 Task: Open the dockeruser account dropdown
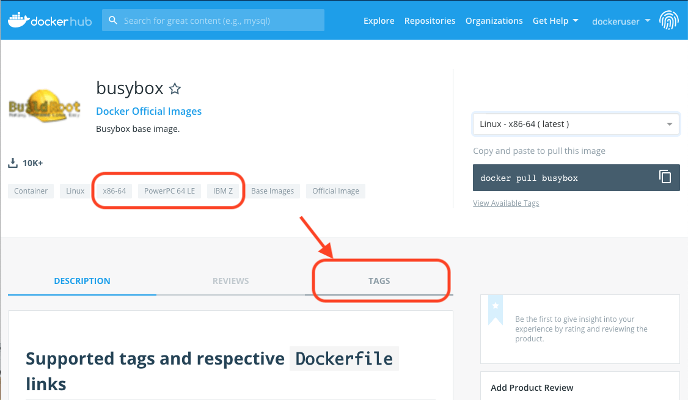621,21
